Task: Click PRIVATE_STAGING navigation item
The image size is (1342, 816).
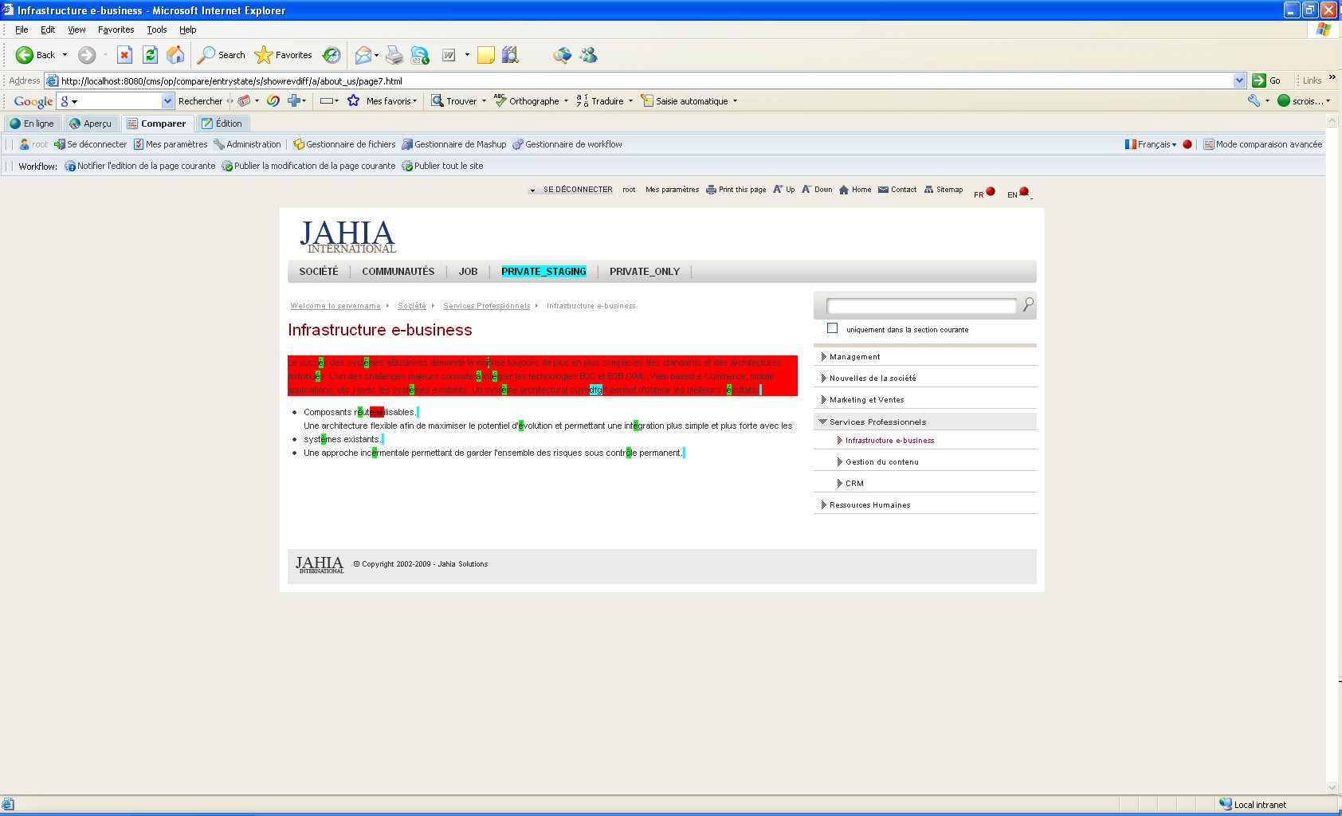Action: pos(543,272)
